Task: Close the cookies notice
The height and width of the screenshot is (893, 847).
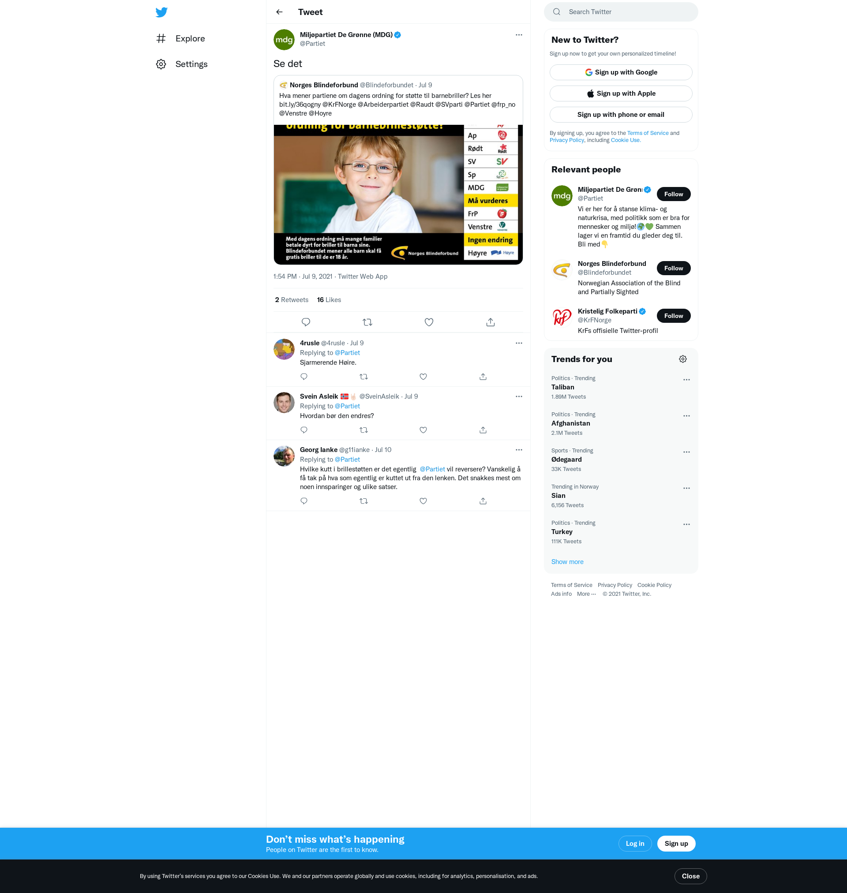Action: [690, 876]
